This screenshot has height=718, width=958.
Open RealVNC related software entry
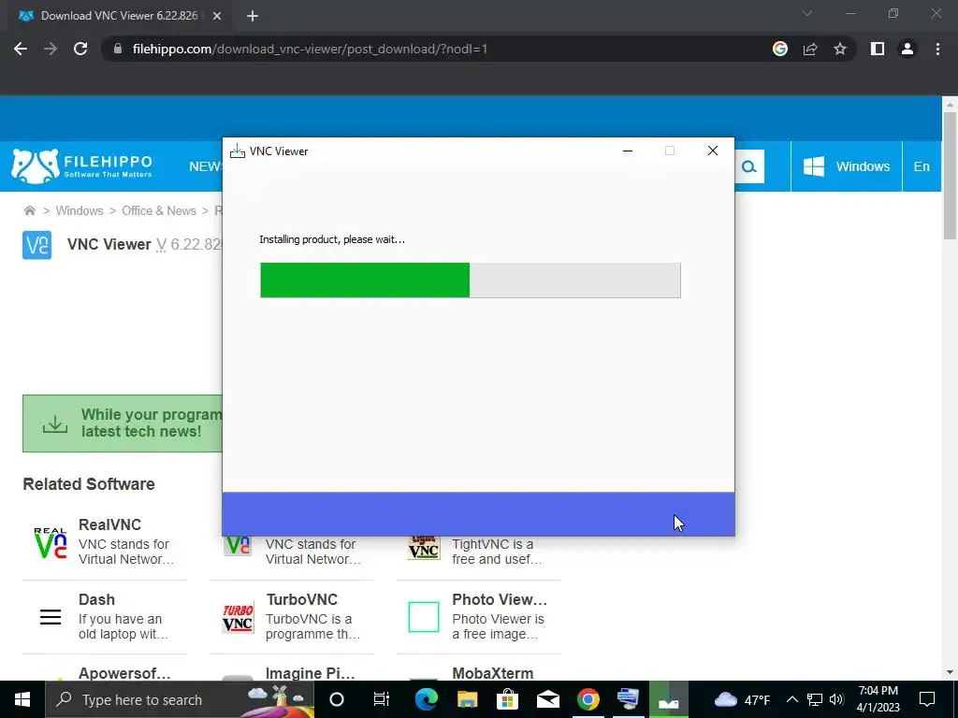pos(105,542)
